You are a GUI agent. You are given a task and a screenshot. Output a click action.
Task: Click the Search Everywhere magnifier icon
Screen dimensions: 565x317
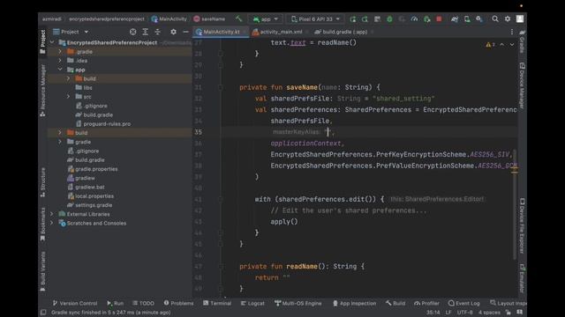[x=495, y=18]
